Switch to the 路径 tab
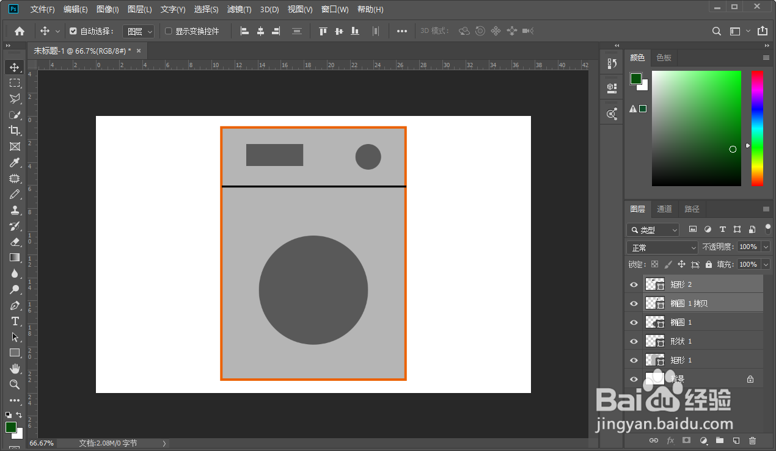The width and height of the screenshot is (776, 451). [692, 209]
